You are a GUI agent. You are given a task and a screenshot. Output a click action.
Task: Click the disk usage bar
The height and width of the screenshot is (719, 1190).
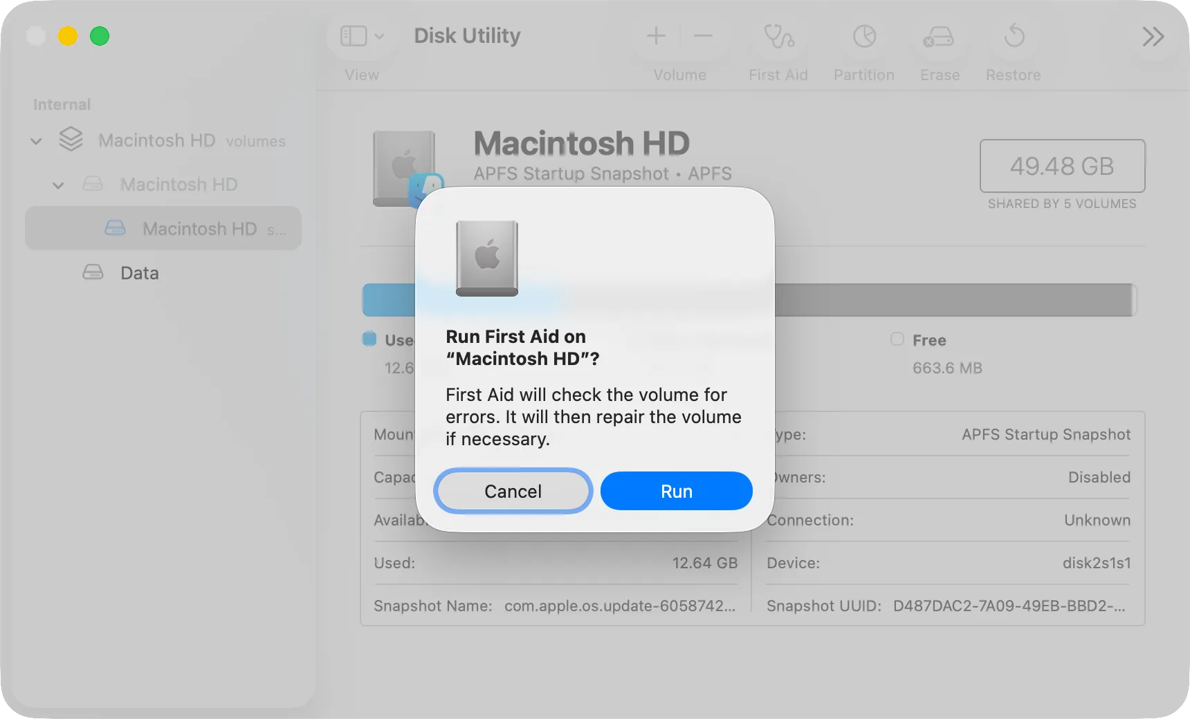coord(749,300)
